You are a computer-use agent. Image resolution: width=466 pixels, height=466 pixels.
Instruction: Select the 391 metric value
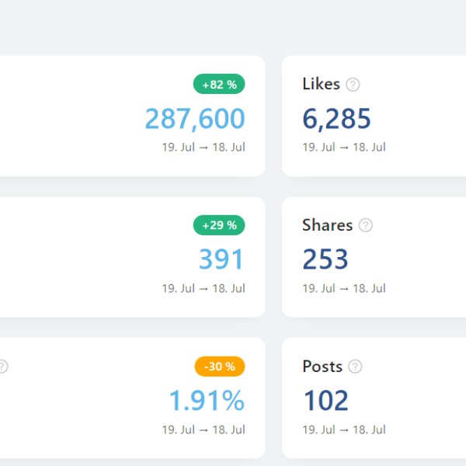(221, 259)
